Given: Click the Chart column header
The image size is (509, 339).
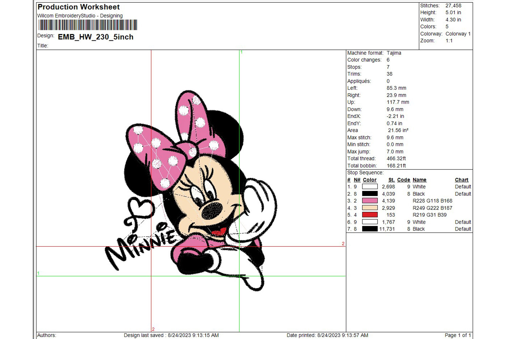Looking at the screenshot, I should (462, 180).
